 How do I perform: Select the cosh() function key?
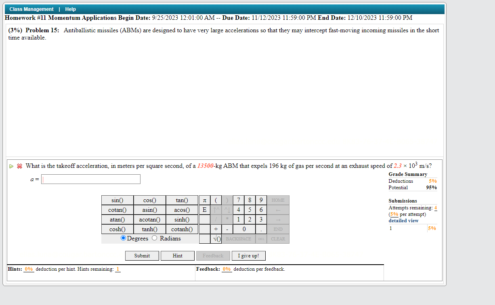tap(117, 229)
